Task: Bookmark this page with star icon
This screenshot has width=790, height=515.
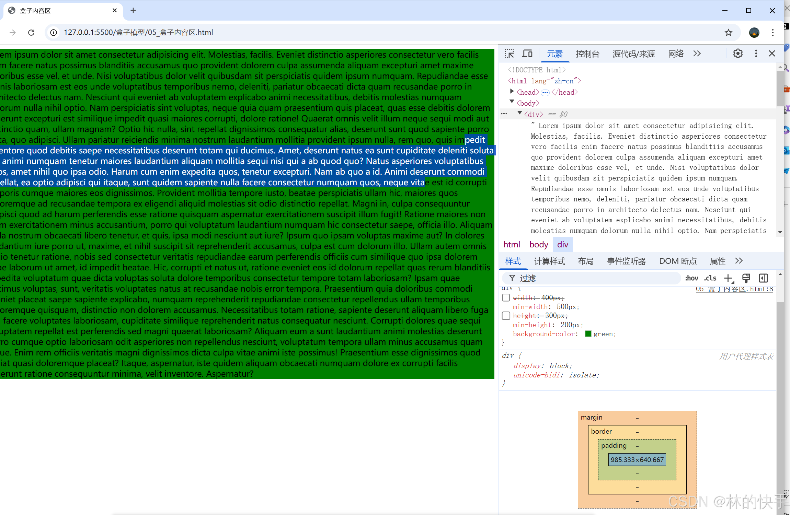Action: point(728,33)
